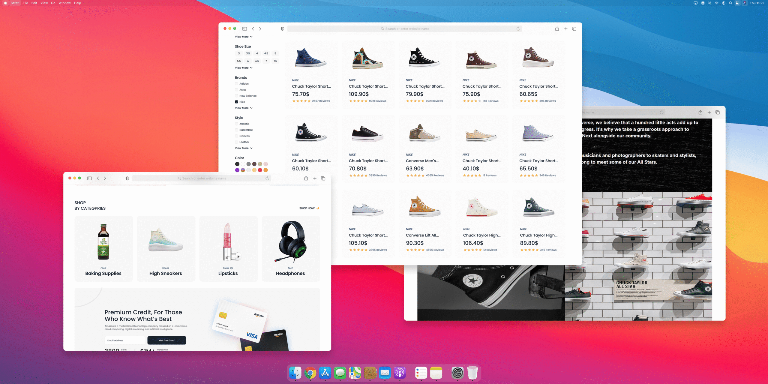768x384 pixels.
Task: Open Podcasts from the dock
Action: point(400,373)
